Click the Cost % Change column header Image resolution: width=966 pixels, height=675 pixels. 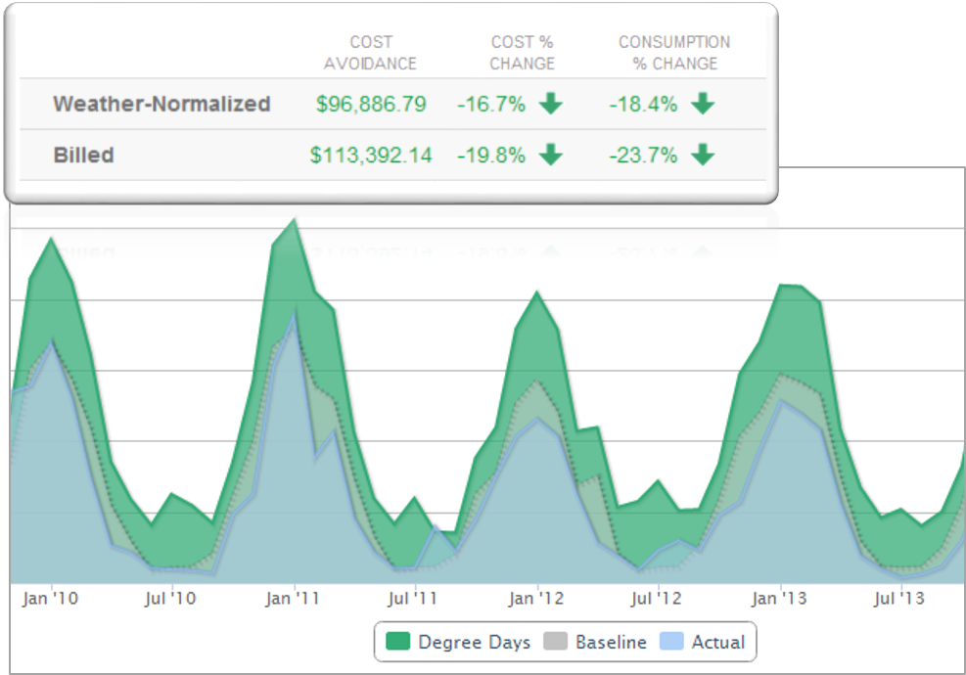522,53
